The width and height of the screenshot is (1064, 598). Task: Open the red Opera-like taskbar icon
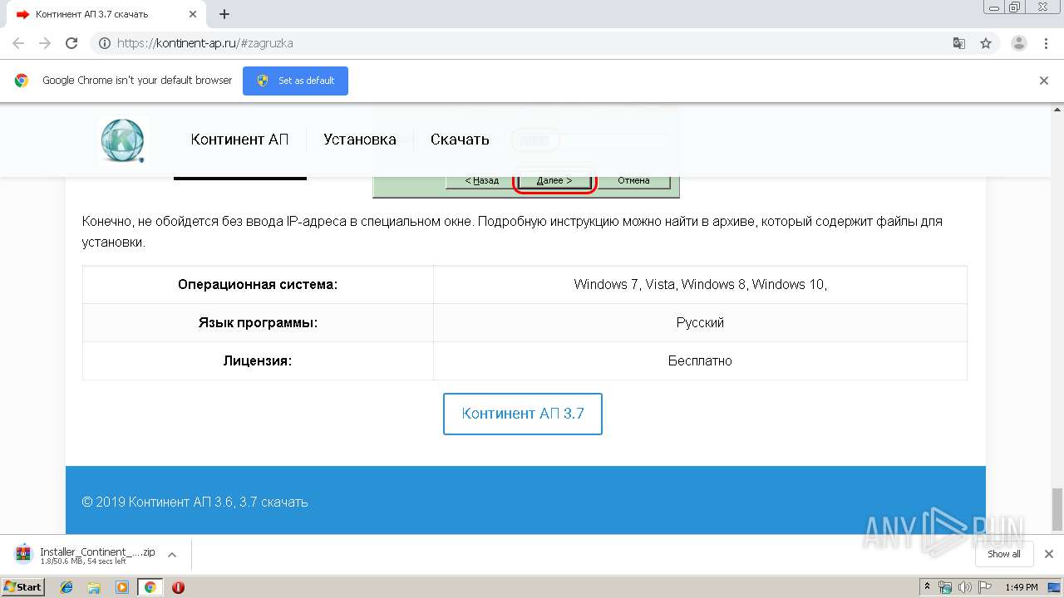point(178,587)
